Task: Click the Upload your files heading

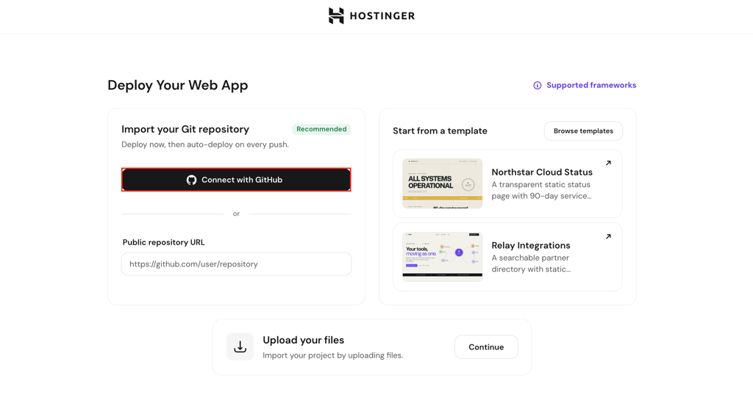Action: [x=304, y=340]
